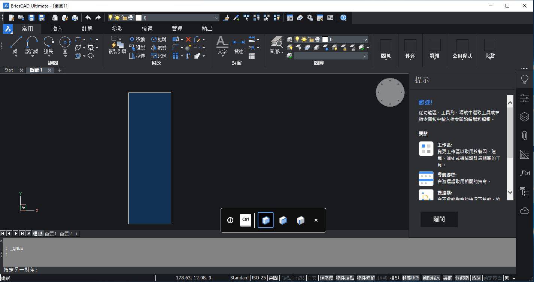Open the status bar settings dropdown arrow
The image size is (534, 282).
click(514, 278)
